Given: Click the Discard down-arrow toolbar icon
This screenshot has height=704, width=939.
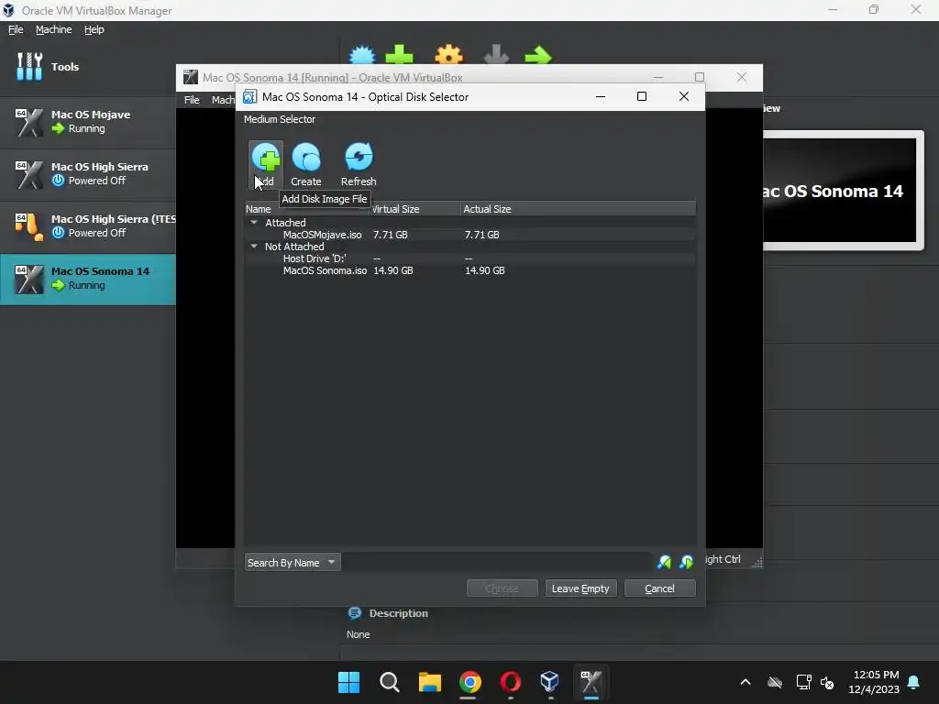Looking at the screenshot, I should [x=496, y=55].
